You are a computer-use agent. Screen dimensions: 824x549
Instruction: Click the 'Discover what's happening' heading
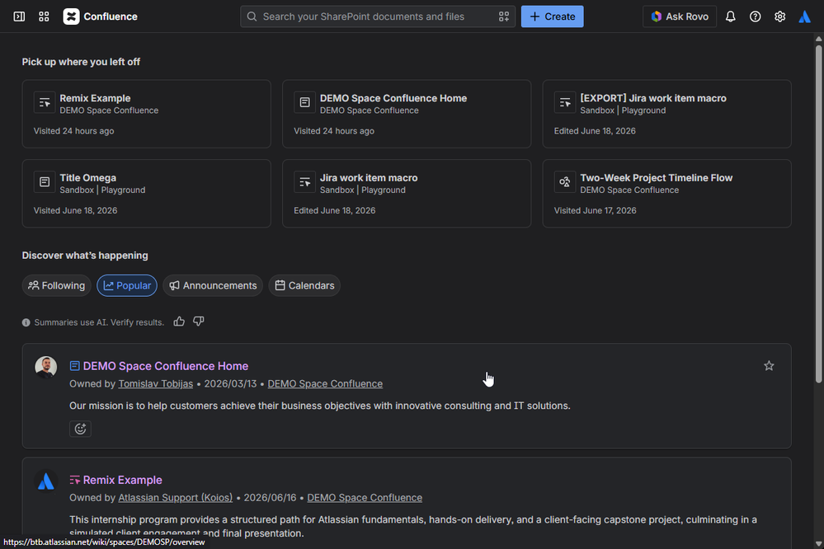pos(85,256)
